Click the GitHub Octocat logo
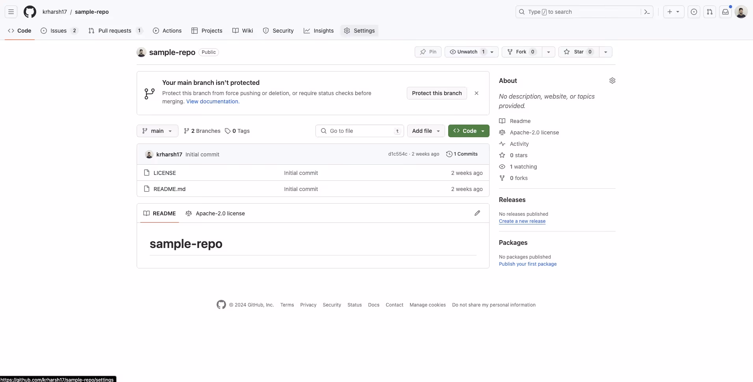The image size is (753, 382). click(30, 12)
